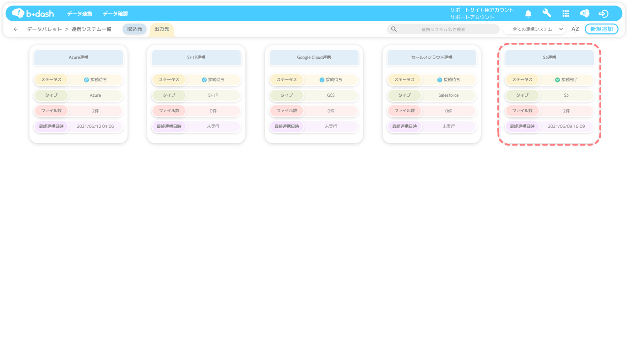Click Google Cloud連携 最終連携日時 label
This screenshot has height=353, width=628.
[287, 126]
